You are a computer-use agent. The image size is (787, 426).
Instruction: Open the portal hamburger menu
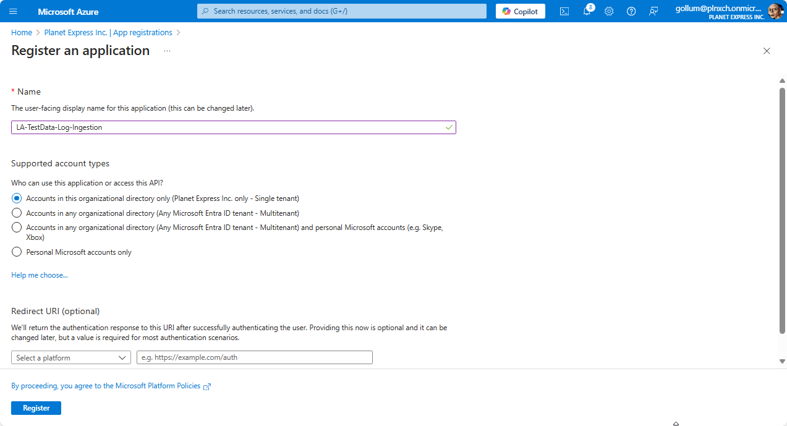(x=13, y=11)
